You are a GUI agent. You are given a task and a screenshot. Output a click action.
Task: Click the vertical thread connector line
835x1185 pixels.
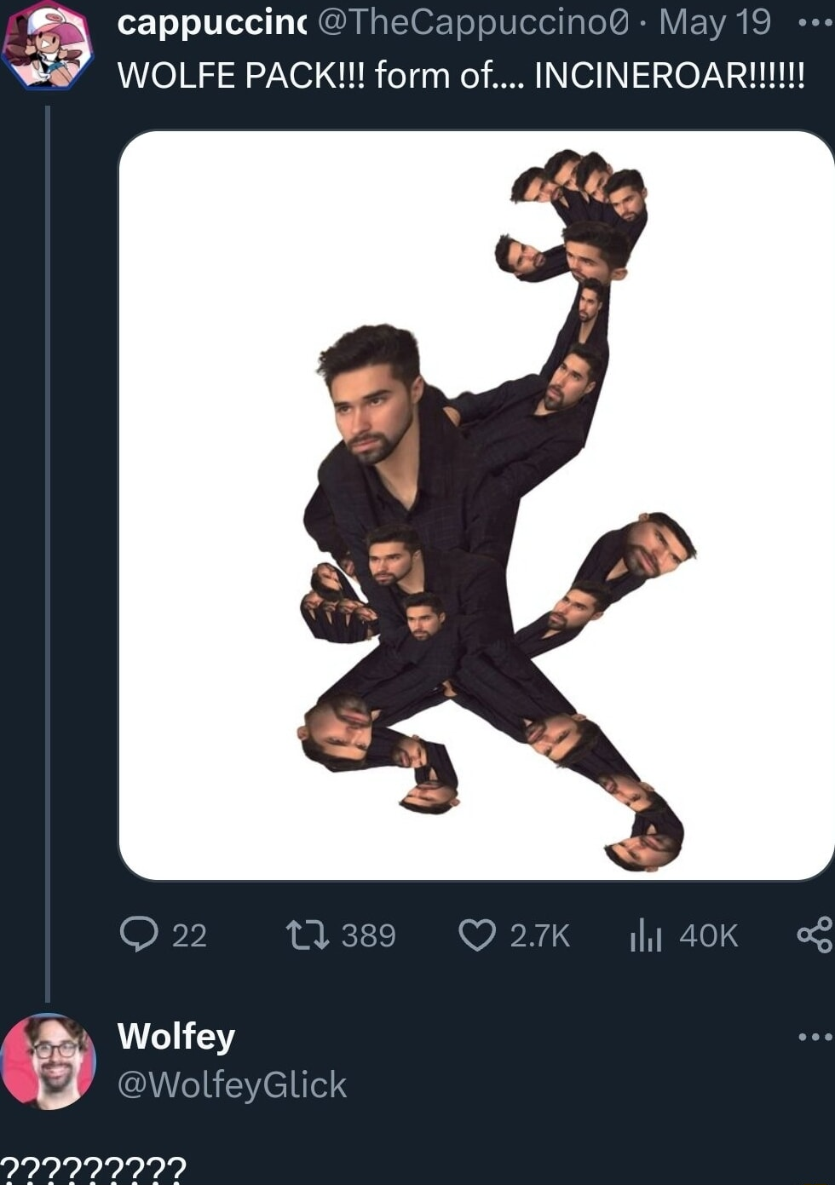point(48,554)
